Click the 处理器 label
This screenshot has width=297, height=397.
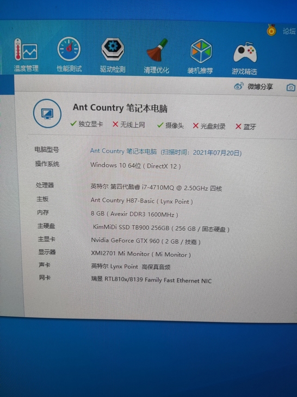(x=45, y=185)
